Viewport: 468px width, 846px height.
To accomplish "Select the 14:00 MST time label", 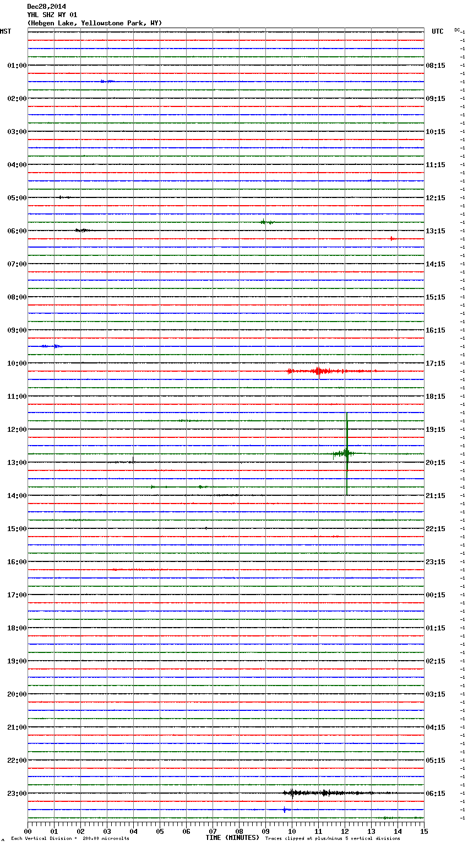I will click(17, 496).
